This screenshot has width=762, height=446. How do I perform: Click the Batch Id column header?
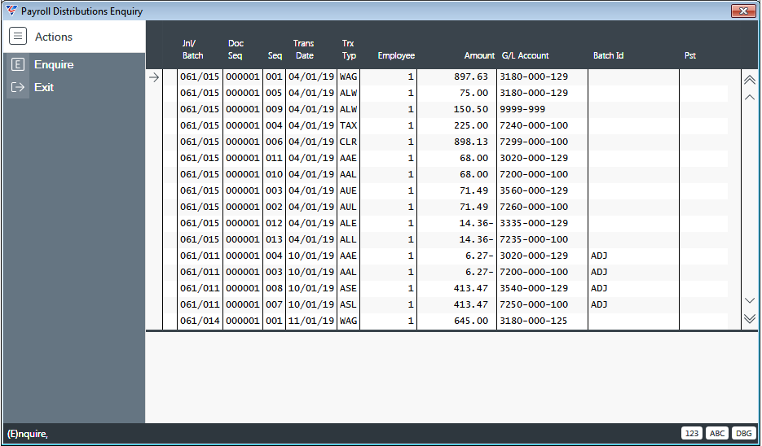[608, 56]
